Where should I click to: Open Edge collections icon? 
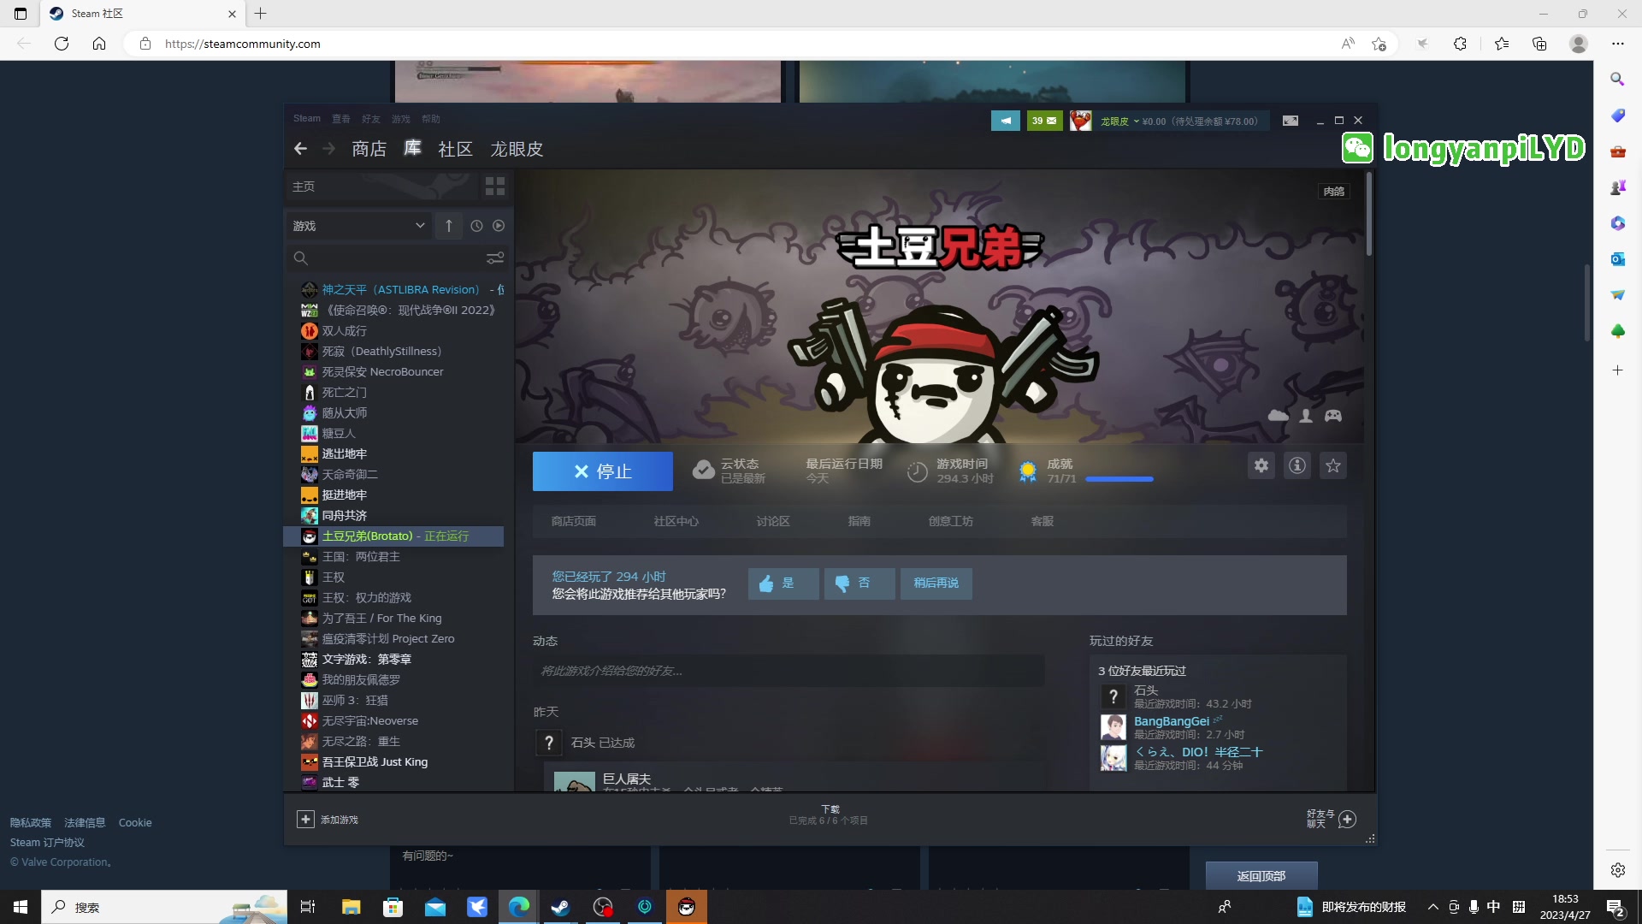tap(1539, 44)
